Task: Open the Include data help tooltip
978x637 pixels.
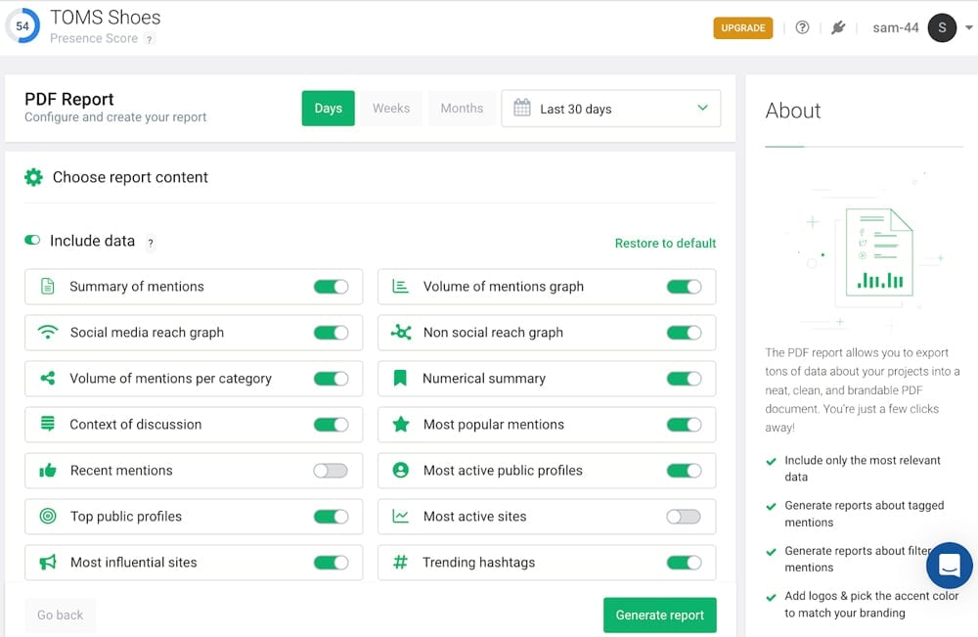Action: click(151, 243)
